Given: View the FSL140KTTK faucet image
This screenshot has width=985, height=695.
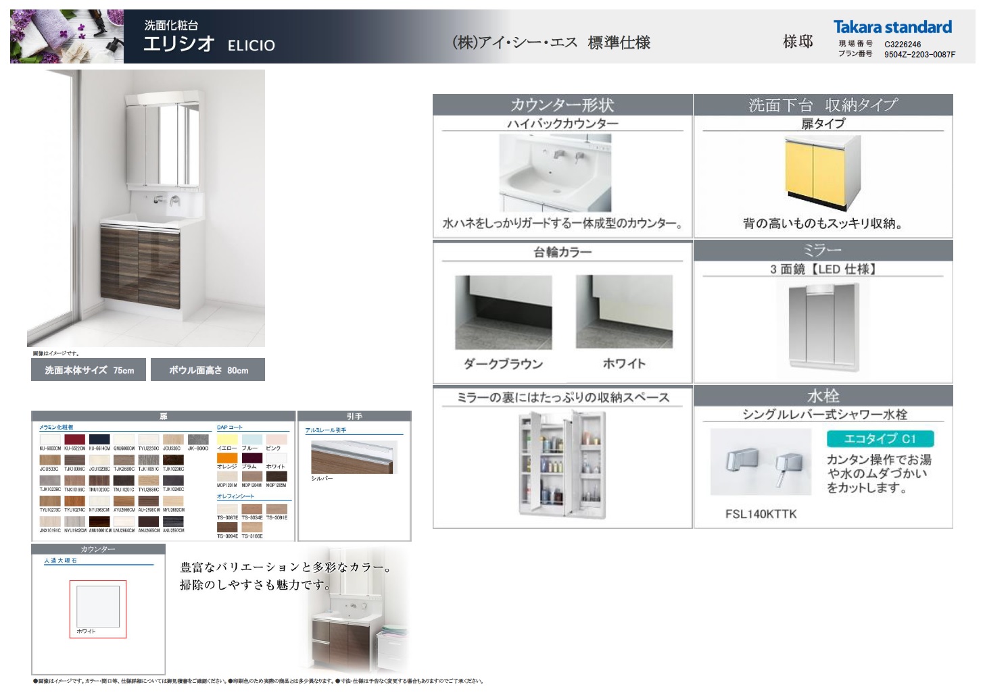Looking at the screenshot, I should pyautogui.click(x=761, y=462).
